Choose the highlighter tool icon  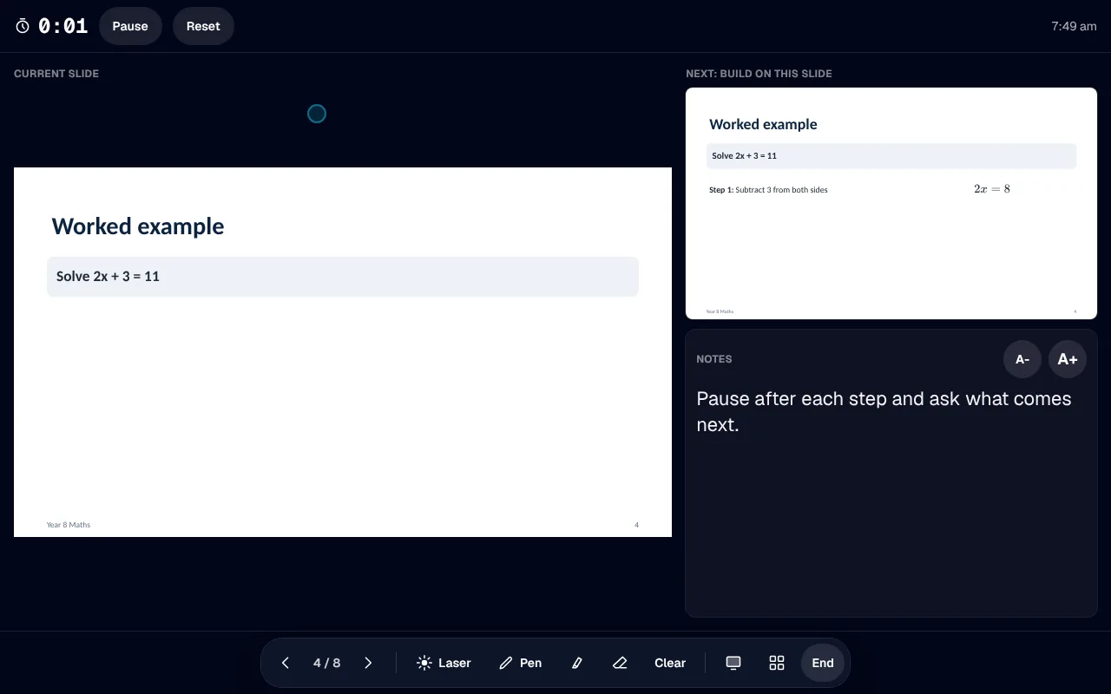(x=577, y=663)
